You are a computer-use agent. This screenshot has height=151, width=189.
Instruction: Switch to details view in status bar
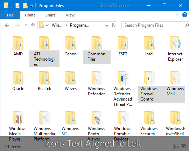176,146
